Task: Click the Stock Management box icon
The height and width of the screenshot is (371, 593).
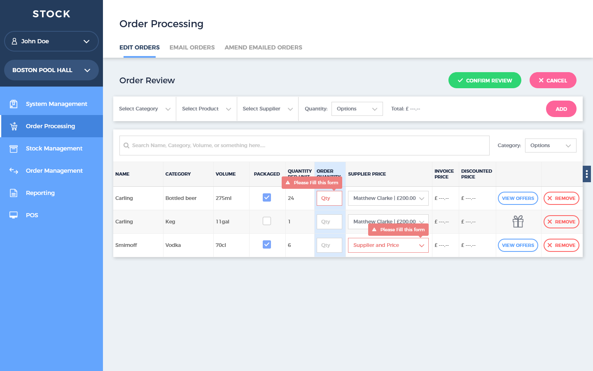Action: tap(14, 148)
